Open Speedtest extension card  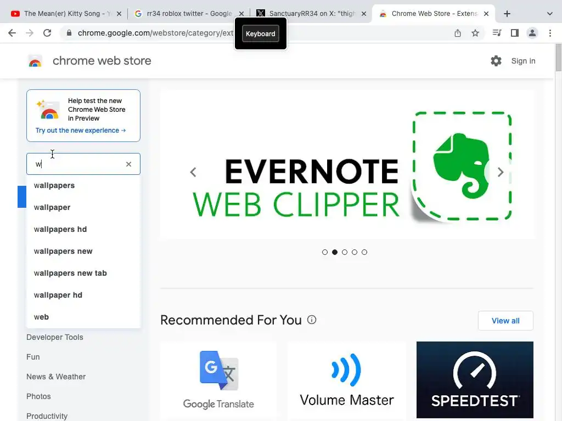point(475,380)
